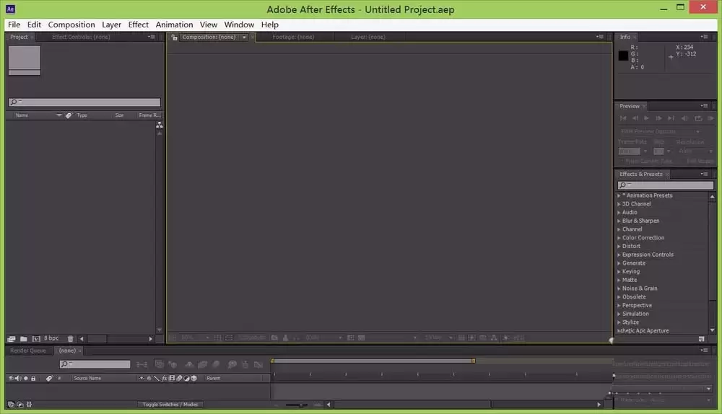722x414 pixels.
Task: Create a new folder in Project panel
Action: [24, 339]
